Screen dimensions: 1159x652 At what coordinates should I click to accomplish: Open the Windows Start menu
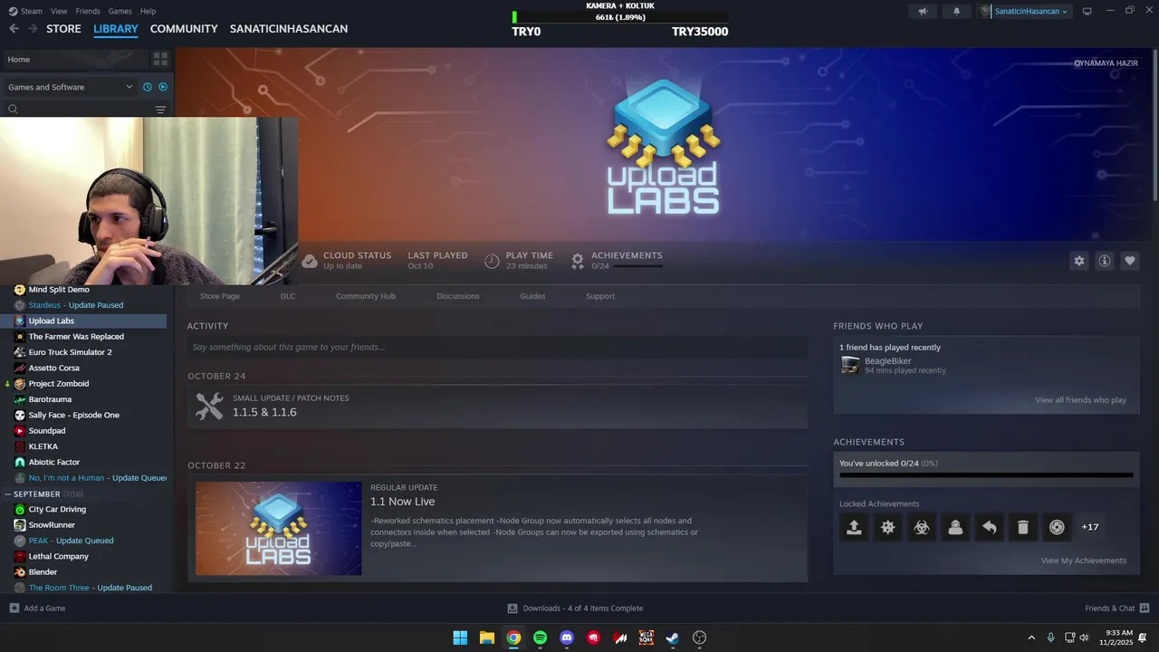click(x=460, y=638)
